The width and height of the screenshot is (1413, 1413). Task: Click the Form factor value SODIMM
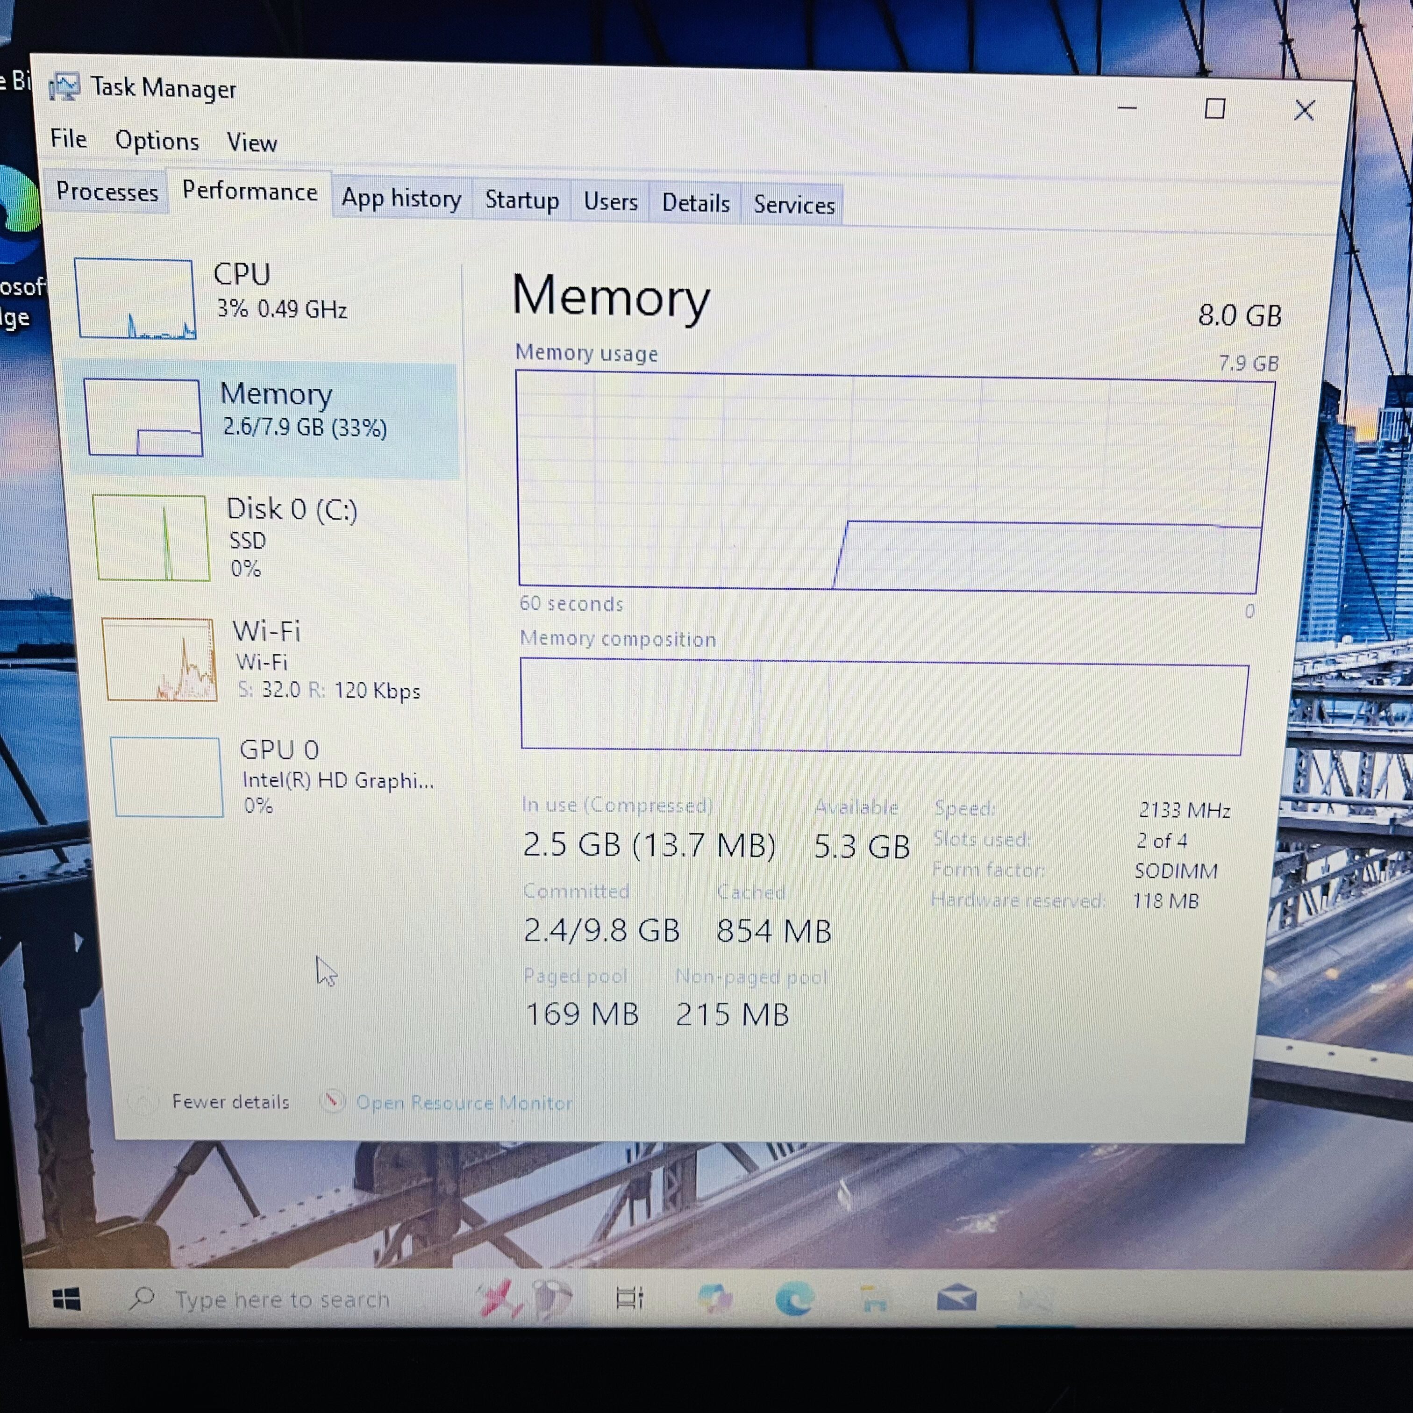tap(1176, 871)
